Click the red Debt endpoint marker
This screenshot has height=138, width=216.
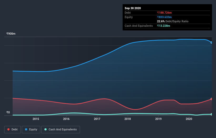click(x=212, y=99)
